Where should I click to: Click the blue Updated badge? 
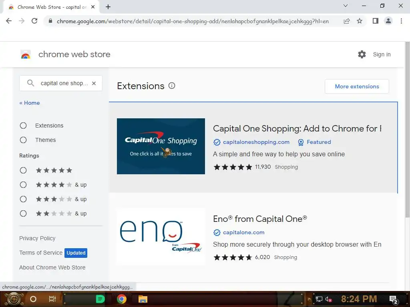[x=76, y=253]
